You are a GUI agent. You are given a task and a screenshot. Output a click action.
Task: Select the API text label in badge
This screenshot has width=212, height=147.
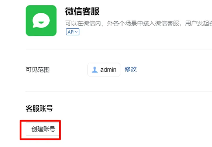[x=71, y=32]
